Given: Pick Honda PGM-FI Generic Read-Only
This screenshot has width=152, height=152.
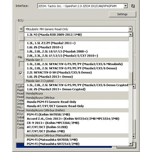Looking at the screenshot, I should coord(76,102).
